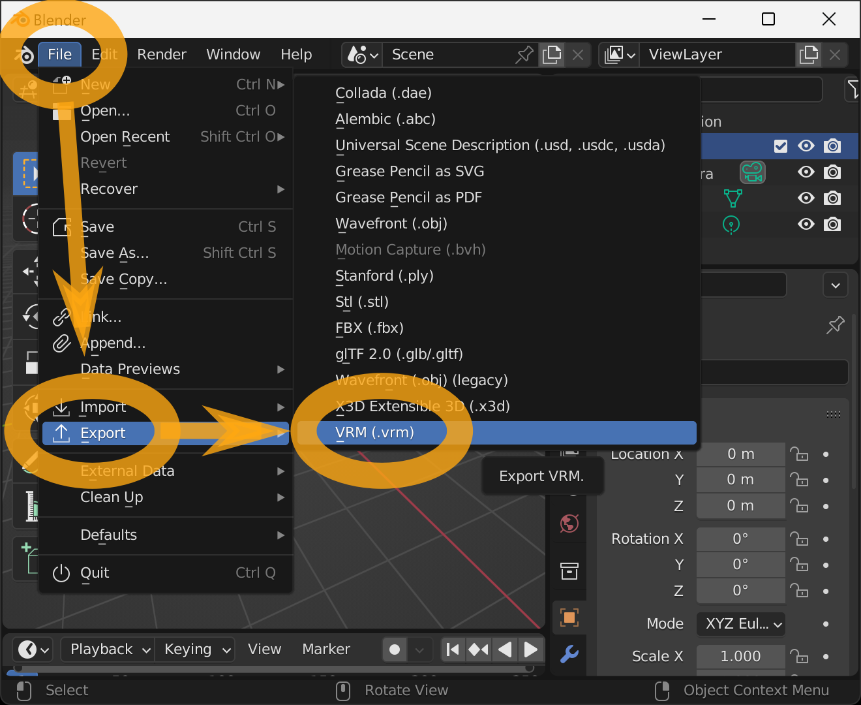The image size is (861, 705).
Task: Open the Object properties orange square tab
Action: coord(569,618)
